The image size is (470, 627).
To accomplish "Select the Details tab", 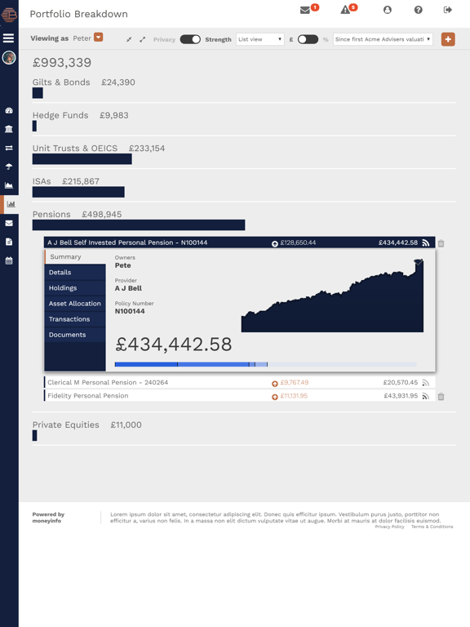I will click(x=75, y=273).
